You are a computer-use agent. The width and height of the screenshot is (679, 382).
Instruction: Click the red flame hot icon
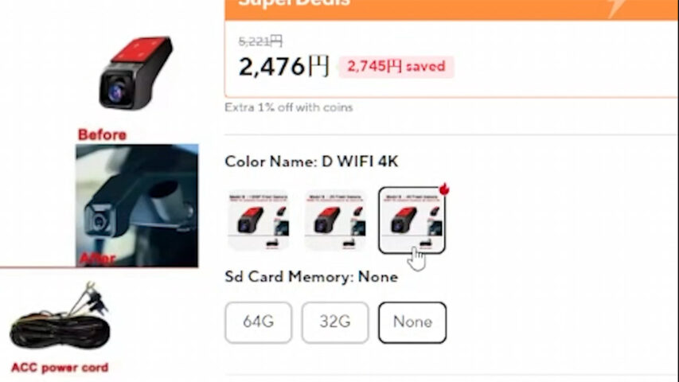[x=444, y=189]
